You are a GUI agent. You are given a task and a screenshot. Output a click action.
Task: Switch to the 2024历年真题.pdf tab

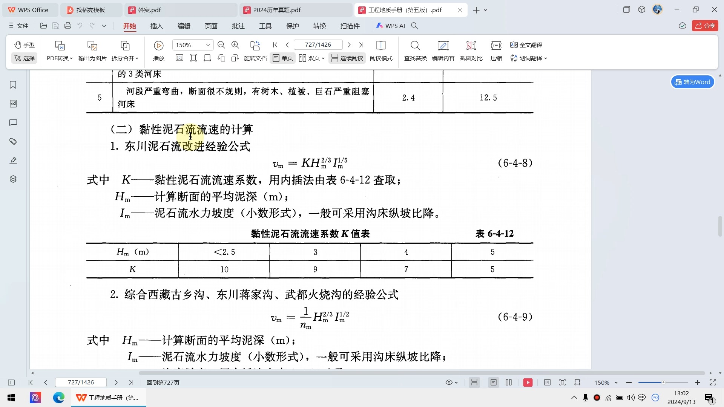(x=296, y=10)
